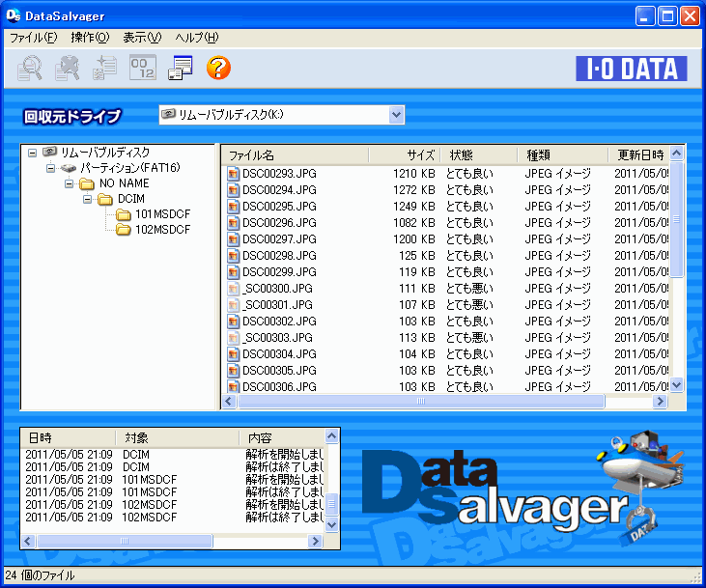Screen dimensions: 706x588
Task: Click the partition (FAT16) drive icon
Action: [69, 168]
